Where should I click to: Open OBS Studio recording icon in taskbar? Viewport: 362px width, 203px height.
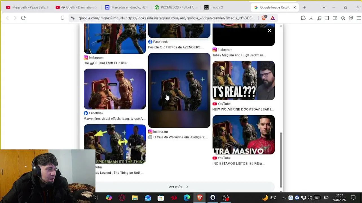point(226,198)
